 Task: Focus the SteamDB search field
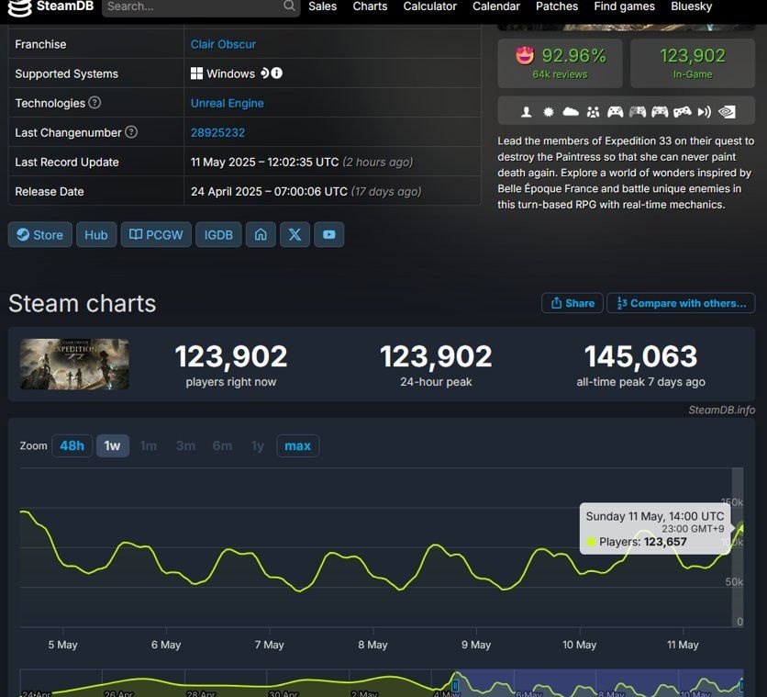(x=194, y=6)
